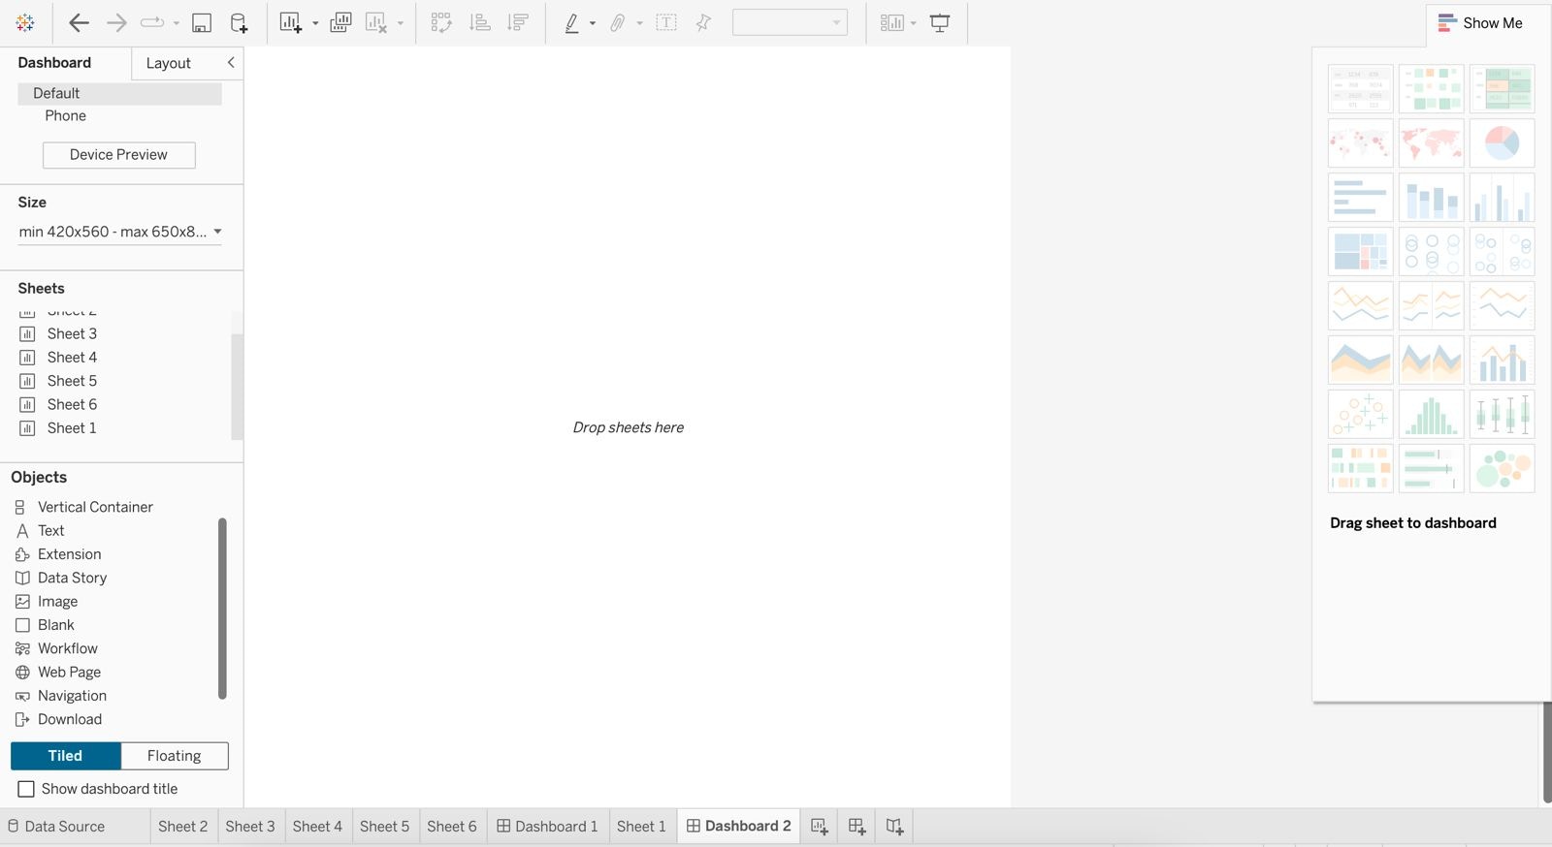Sort descending toolbar icon
The width and height of the screenshot is (1552, 847).
pyautogui.click(x=519, y=22)
